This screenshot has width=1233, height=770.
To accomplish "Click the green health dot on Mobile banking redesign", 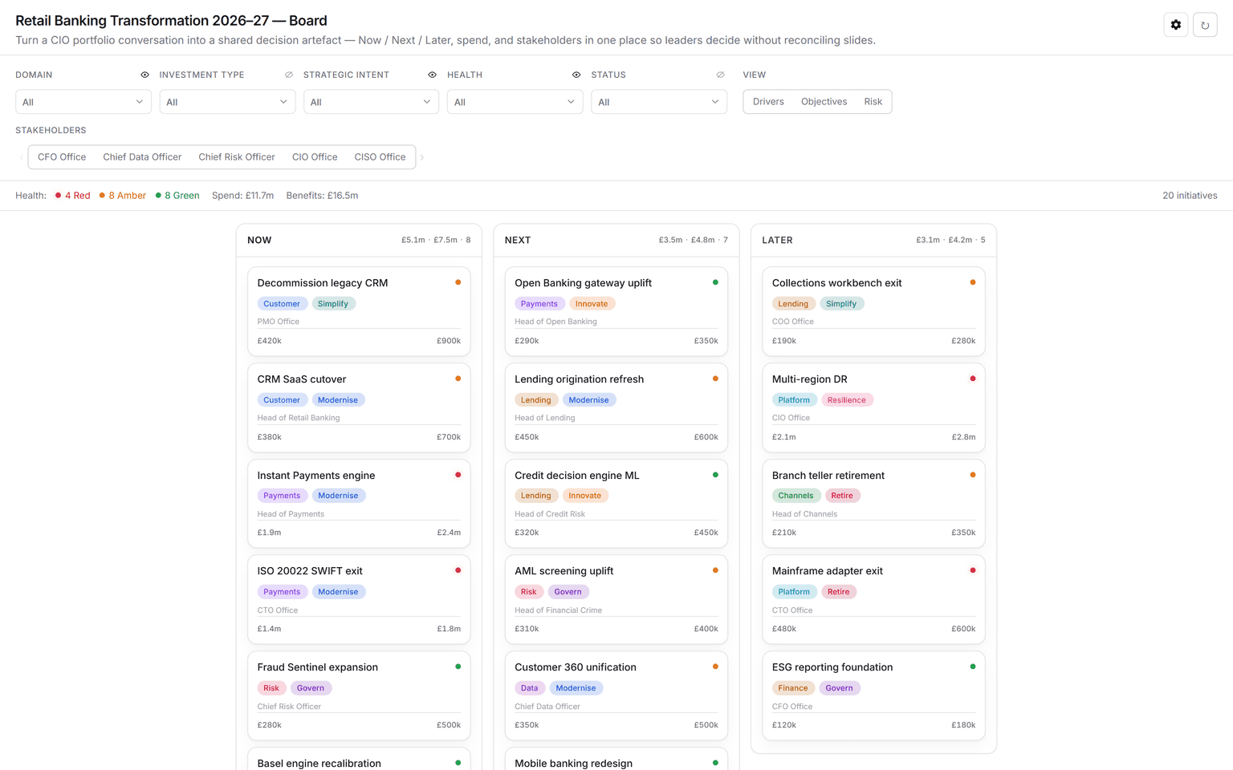I will point(715,763).
